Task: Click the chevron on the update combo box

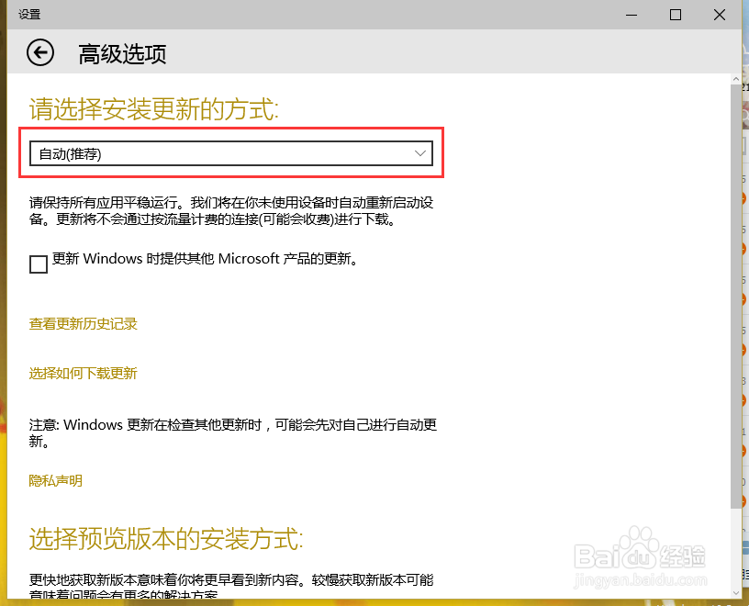Action: point(419,153)
